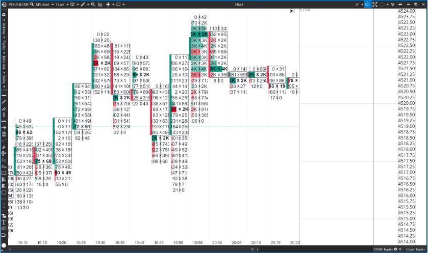Select the ellipse drawing tool in sidebar
428x253 pixels.
click(4, 192)
